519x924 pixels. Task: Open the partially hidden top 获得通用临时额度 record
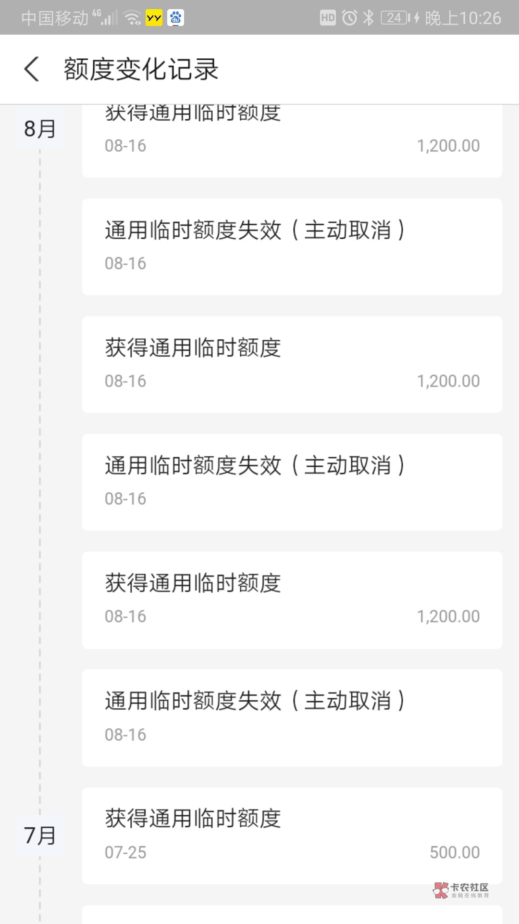[x=292, y=140]
